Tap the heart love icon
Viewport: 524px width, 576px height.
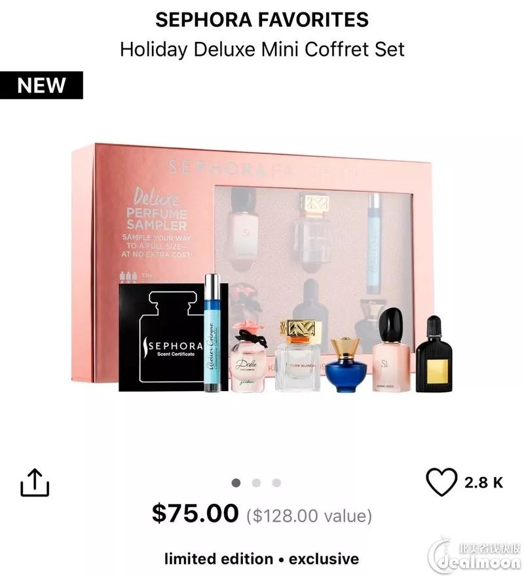[441, 482]
